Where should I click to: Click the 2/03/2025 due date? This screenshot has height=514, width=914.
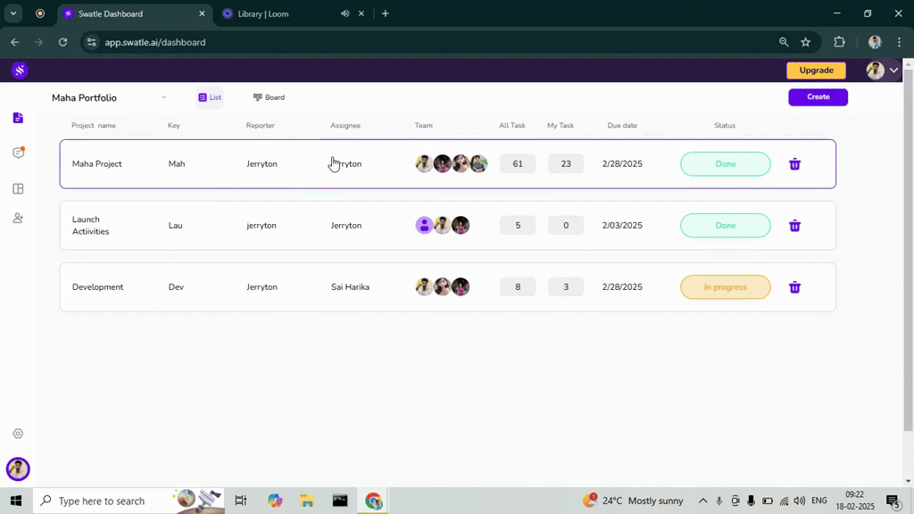tap(622, 226)
